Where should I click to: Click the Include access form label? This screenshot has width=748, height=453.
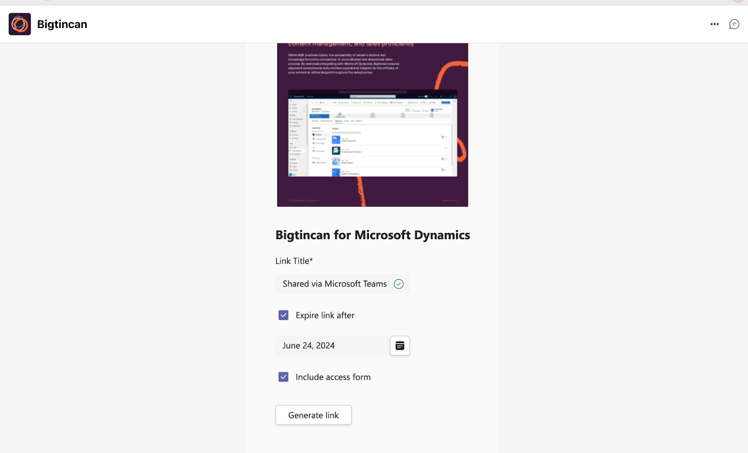[x=333, y=377]
